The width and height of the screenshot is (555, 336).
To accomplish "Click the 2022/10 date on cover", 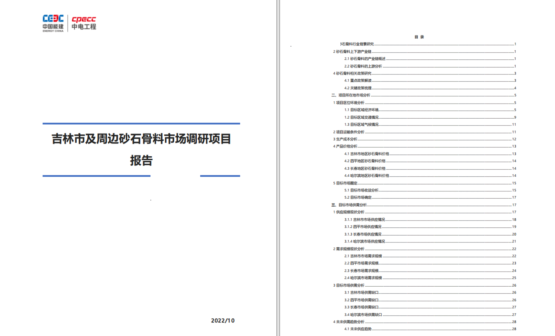I will [223, 320].
